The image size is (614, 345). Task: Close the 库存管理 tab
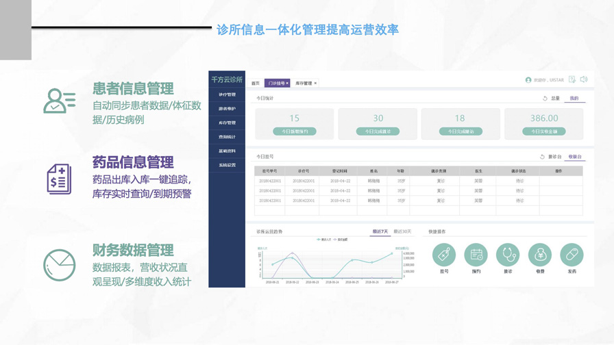tap(315, 84)
